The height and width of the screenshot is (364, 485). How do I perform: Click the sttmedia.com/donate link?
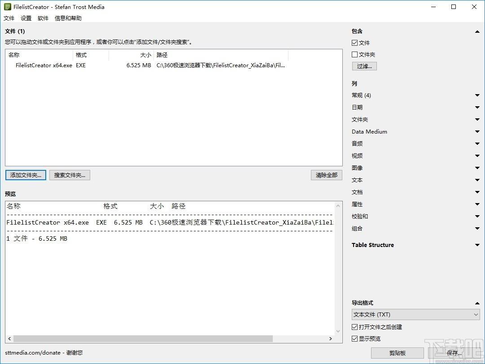click(32, 352)
